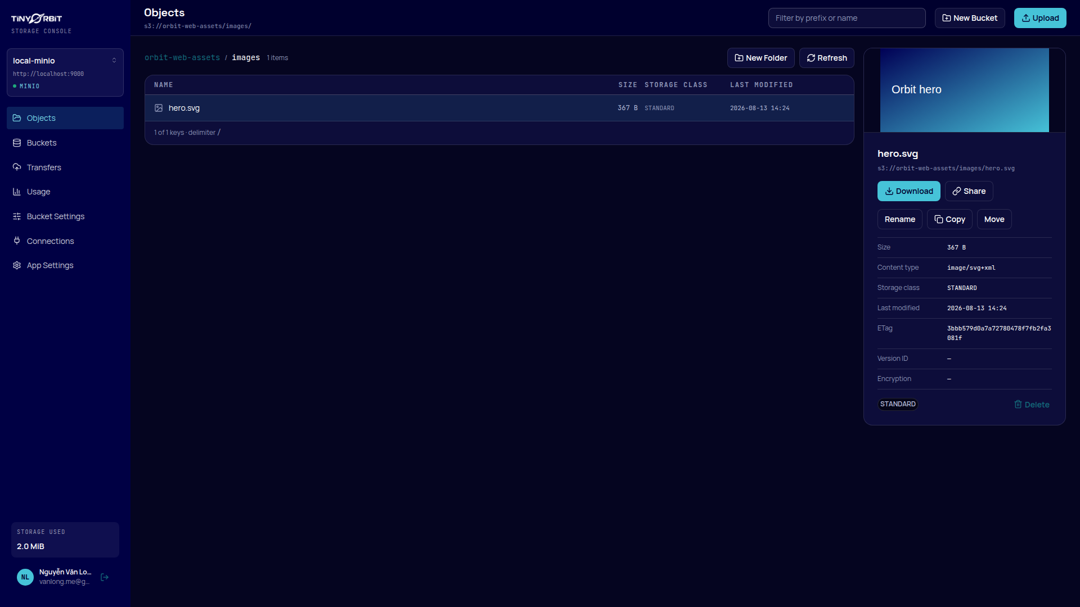Click the MINIO status indicator
The width and height of the screenshot is (1080, 607).
tap(26, 86)
